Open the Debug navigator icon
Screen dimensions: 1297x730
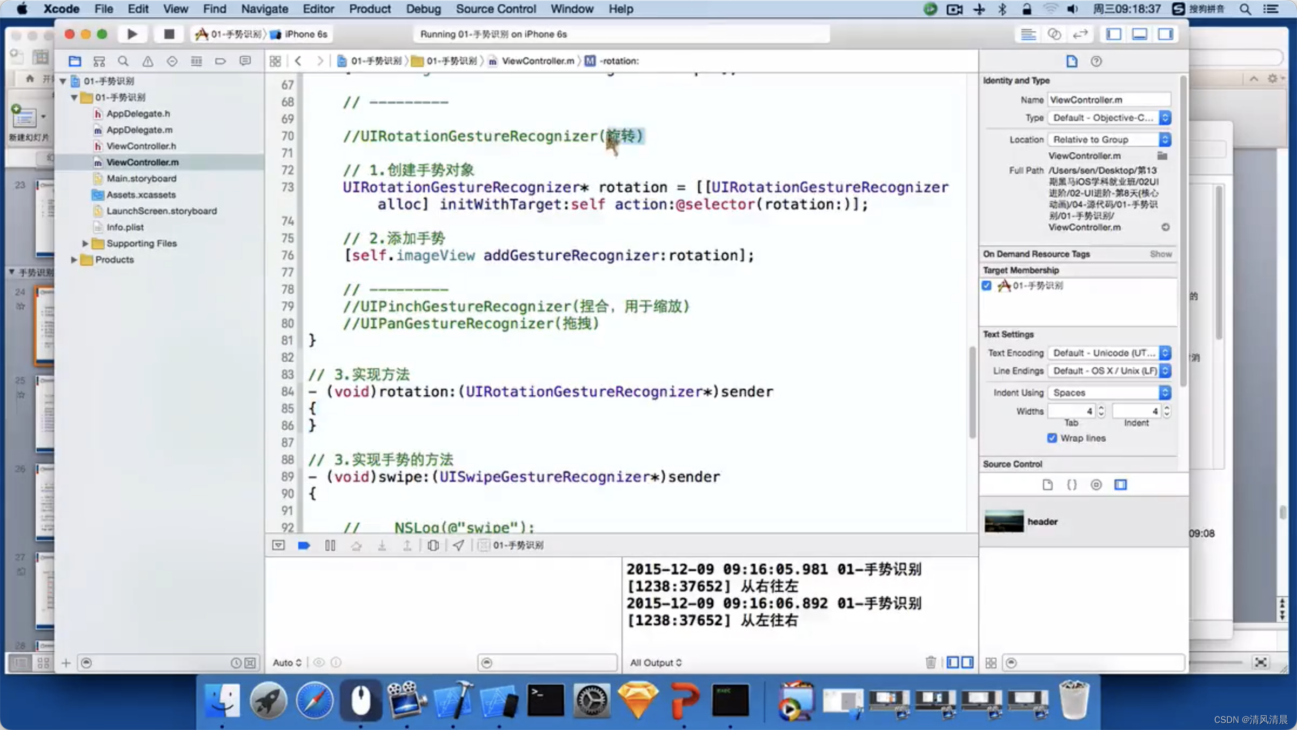[x=196, y=61]
